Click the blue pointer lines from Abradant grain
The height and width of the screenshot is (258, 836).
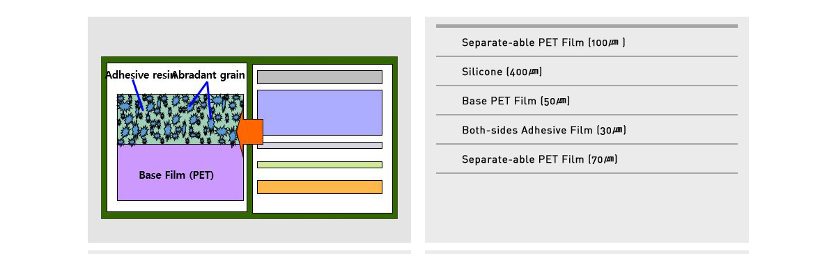(201, 103)
